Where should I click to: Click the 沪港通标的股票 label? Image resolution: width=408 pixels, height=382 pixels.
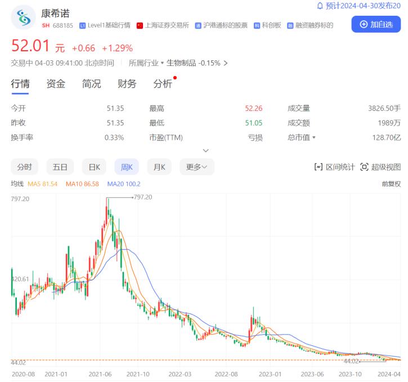point(225,25)
